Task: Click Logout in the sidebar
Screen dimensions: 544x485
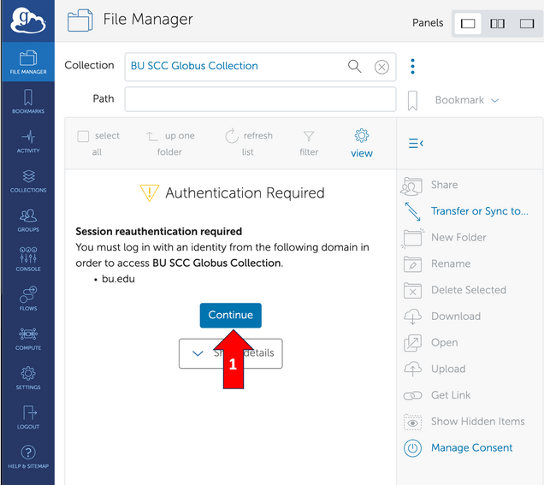Action: [x=28, y=417]
